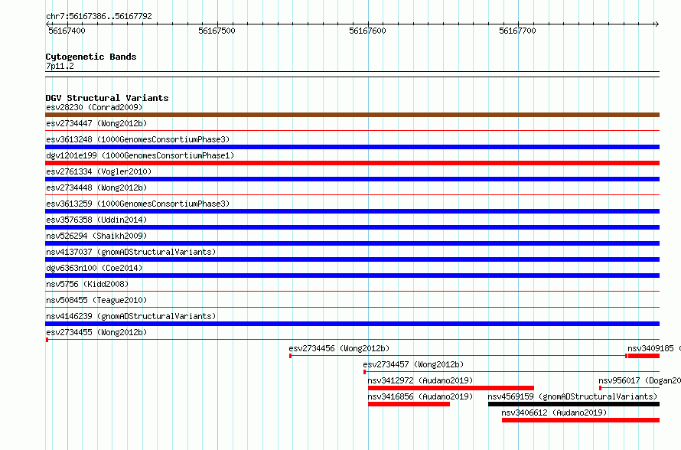Screen dimensions: 681x450
Task: Open the nsv3406612 (Audano2019) label
Action: [x=554, y=412]
